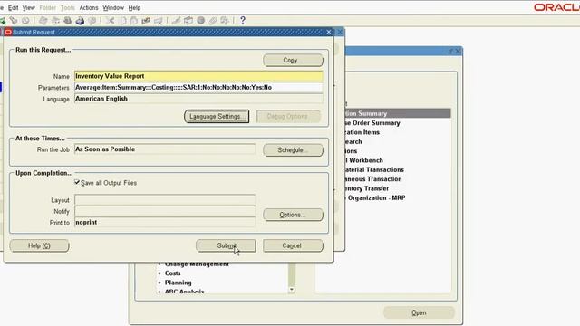Click the Language Settings... button
The image size is (580, 326).
point(217,117)
